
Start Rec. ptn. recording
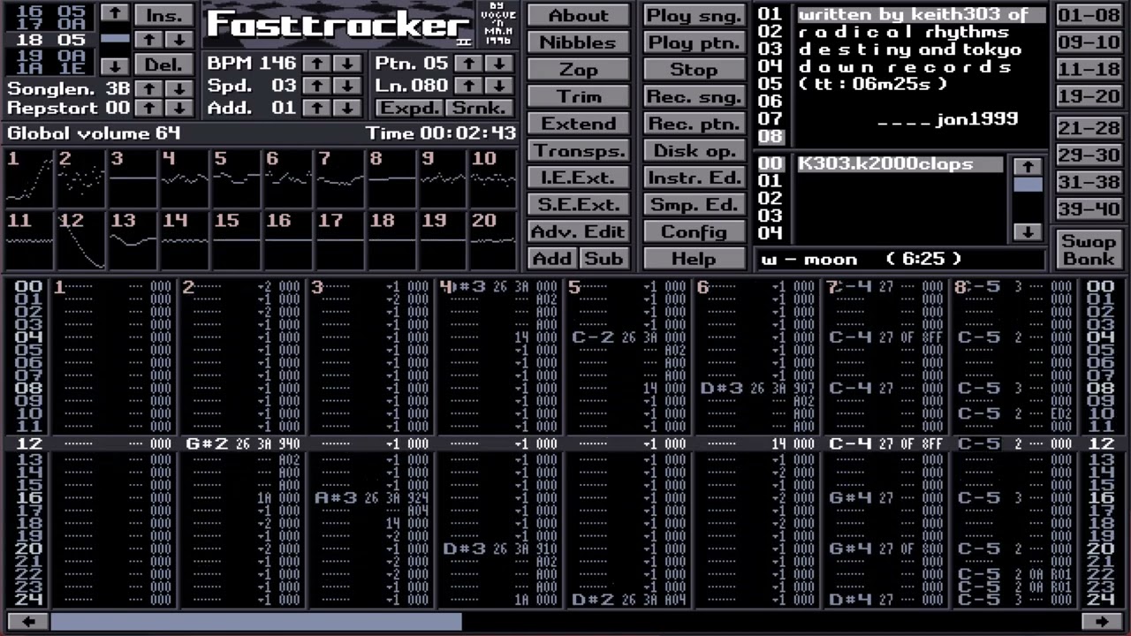coord(694,124)
